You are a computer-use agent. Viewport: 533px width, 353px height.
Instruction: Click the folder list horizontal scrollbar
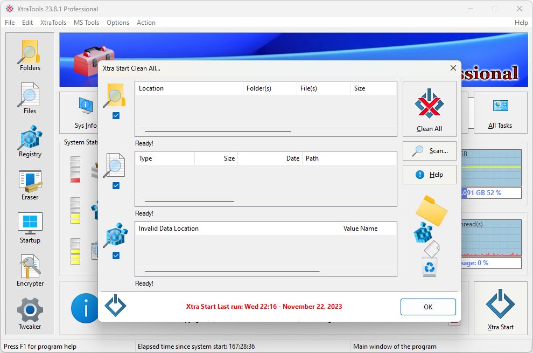tap(218, 131)
